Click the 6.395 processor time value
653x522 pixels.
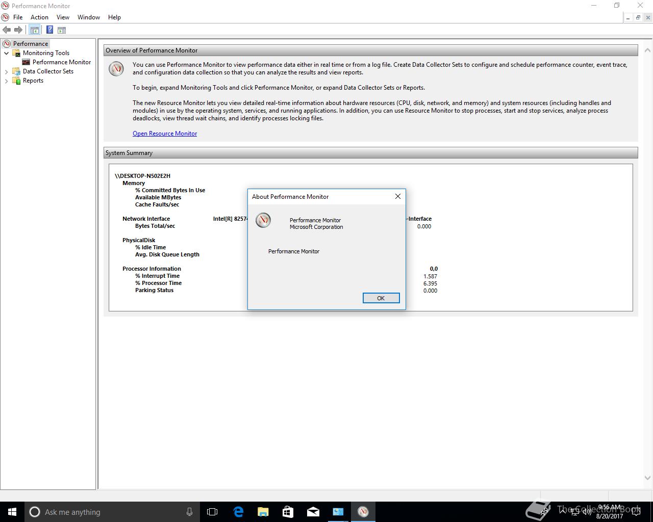tap(430, 283)
